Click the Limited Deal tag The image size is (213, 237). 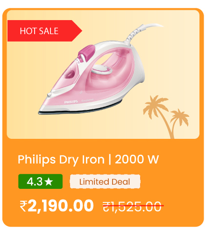click(x=105, y=181)
